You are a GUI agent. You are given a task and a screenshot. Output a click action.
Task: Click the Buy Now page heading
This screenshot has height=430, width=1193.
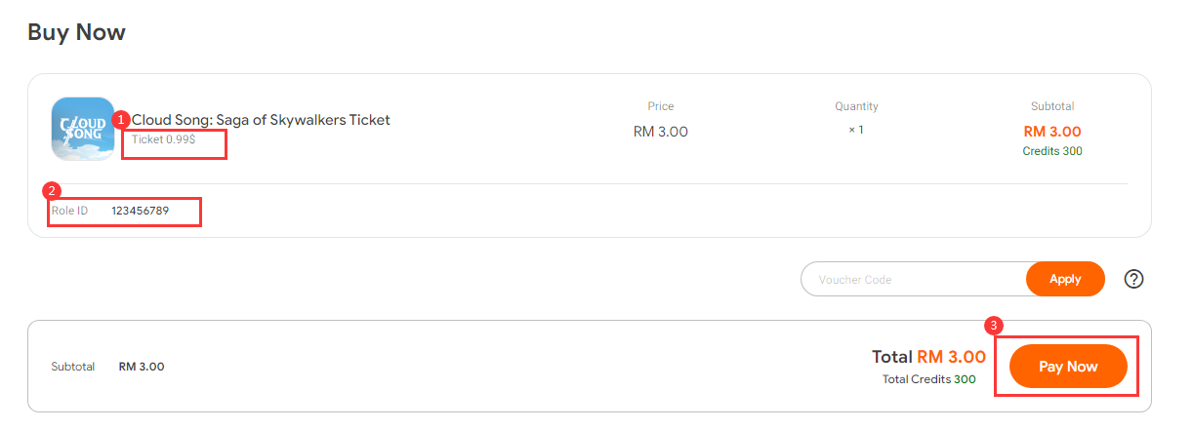point(76,31)
